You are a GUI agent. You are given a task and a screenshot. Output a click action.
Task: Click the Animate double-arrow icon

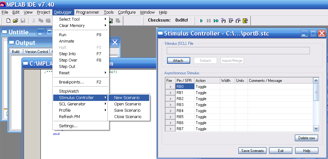(x=216, y=21)
